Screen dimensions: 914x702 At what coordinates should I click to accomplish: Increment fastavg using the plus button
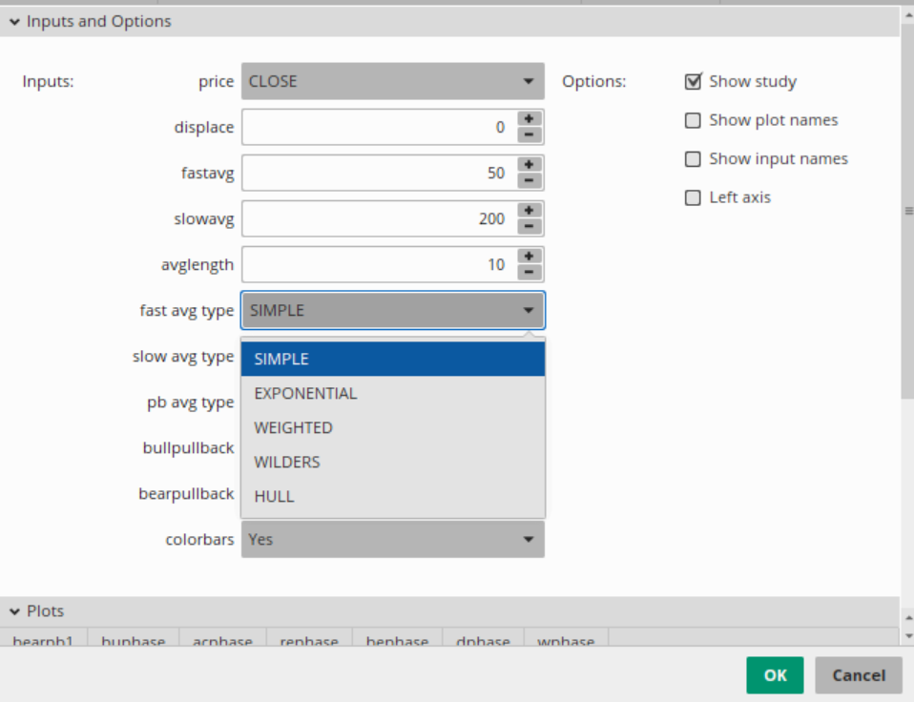530,165
